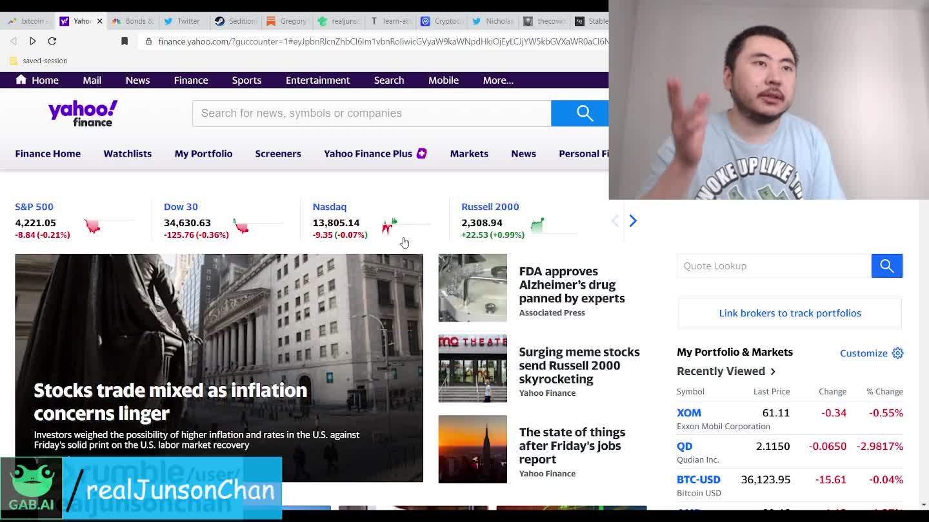
Task: Switch to the Sedition browser tab
Action: pyautogui.click(x=236, y=21)
